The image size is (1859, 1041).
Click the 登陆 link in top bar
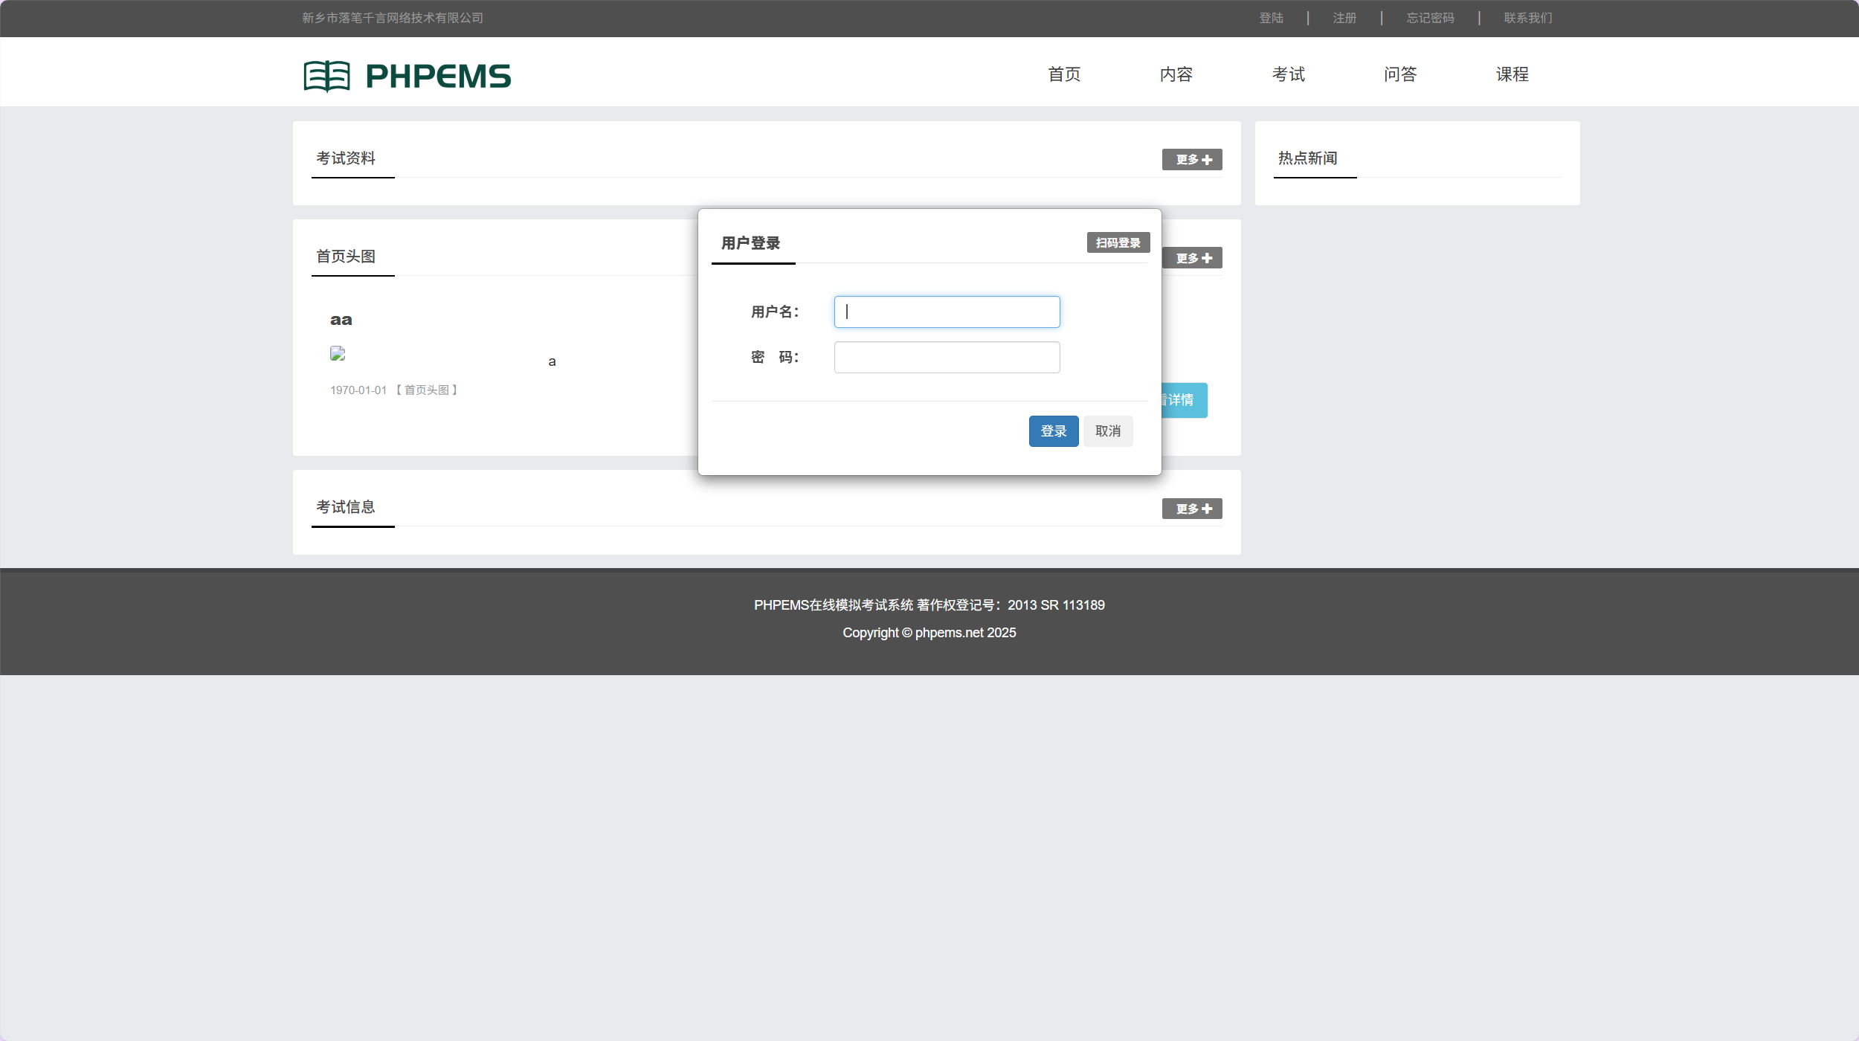pos(1271,18)
